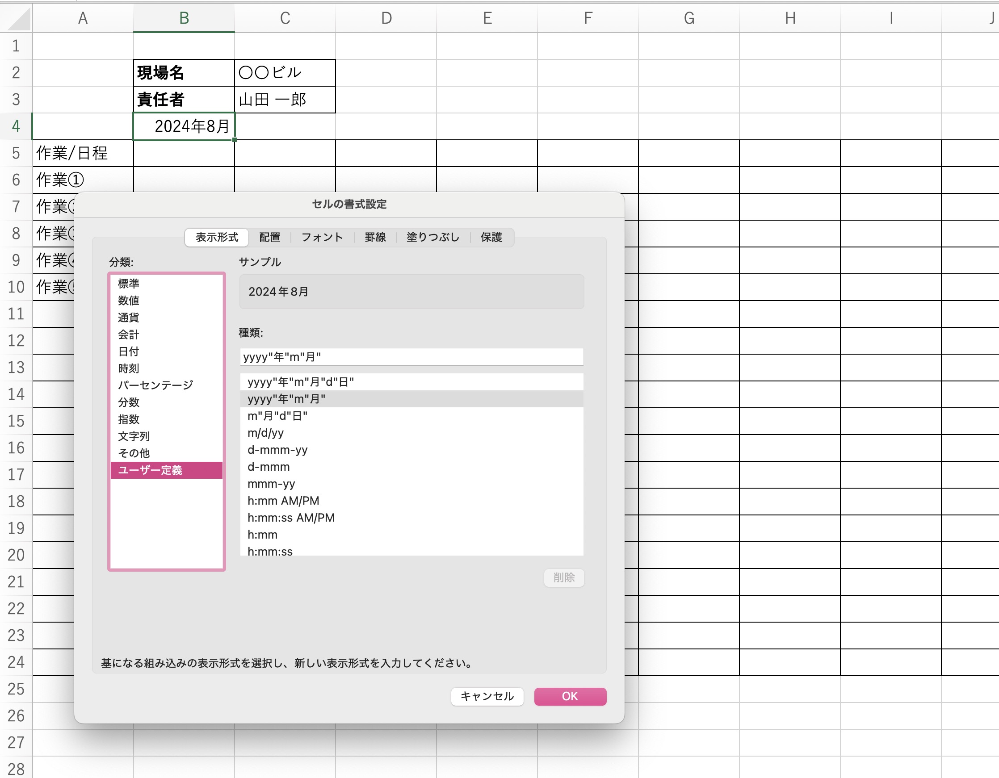
Task: Select column B header
Action: [184, 18]
